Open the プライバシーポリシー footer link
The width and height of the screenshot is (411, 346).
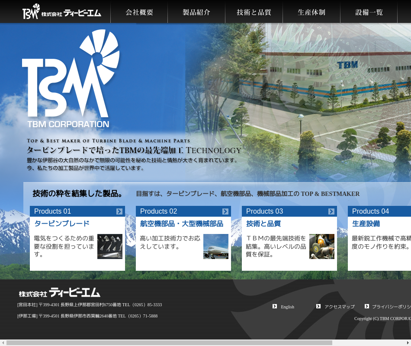[x=392, y=307]
